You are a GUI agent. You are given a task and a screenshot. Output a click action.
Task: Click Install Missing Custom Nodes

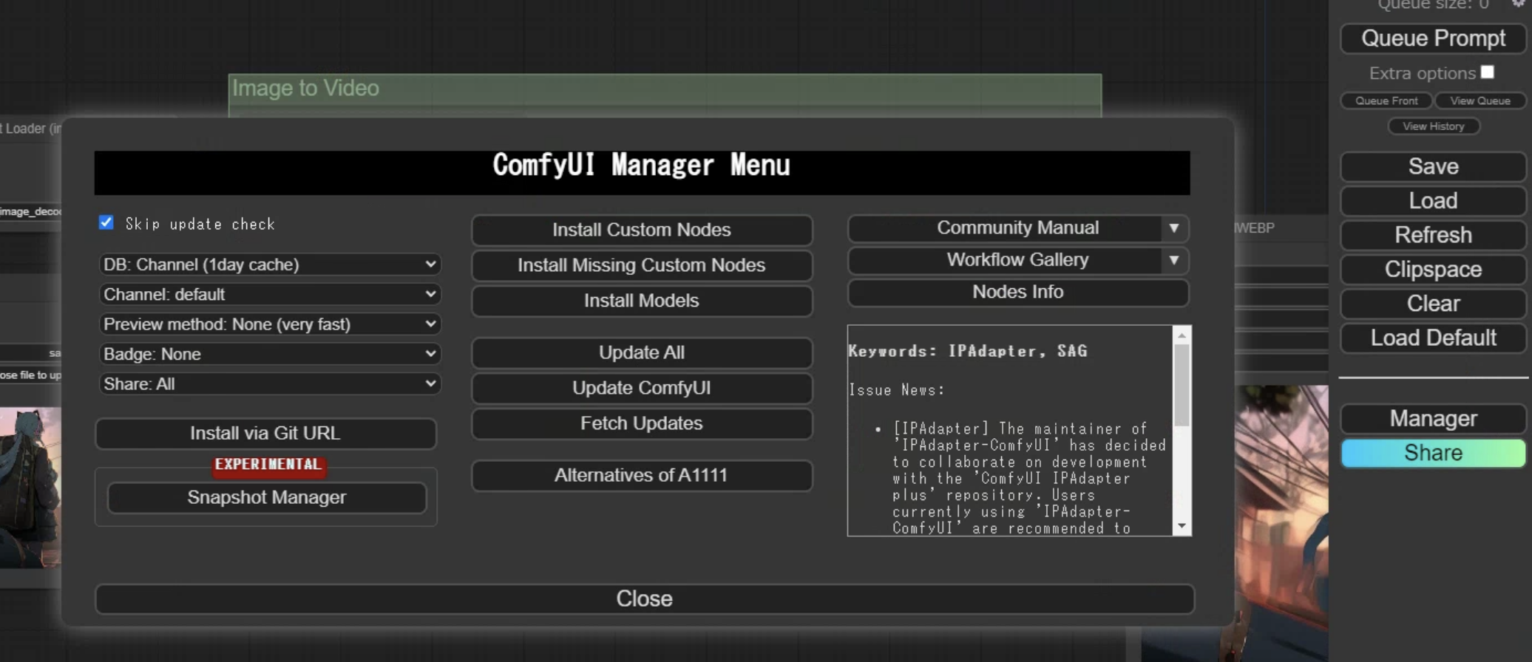tap(642, 265)
